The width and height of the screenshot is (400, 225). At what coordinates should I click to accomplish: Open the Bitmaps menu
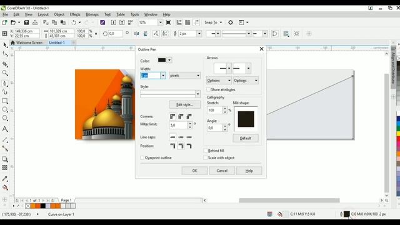click(x=92, y=14)
